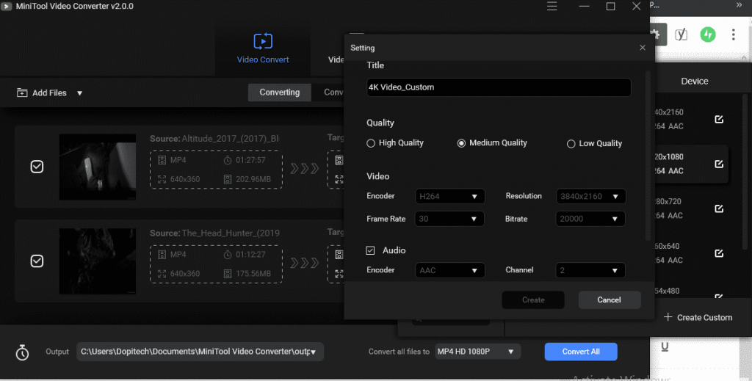The width and height of the screenshot is (752, 381).
Task: Open the hamburger menu in title bar
Action: point(552,6)
